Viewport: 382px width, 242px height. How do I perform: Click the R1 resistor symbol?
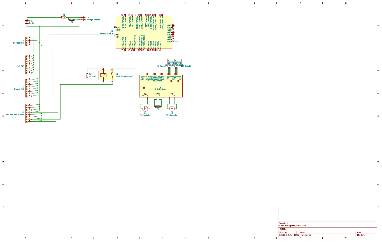pyautogui.click(x=64, y=17)
